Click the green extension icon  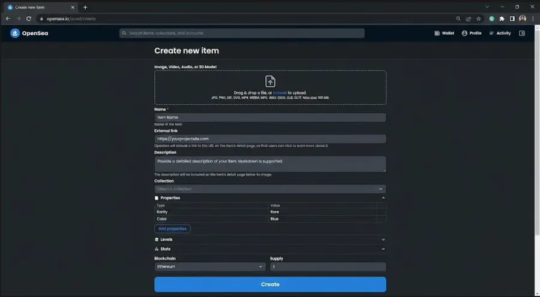click(x=492, y=19)
